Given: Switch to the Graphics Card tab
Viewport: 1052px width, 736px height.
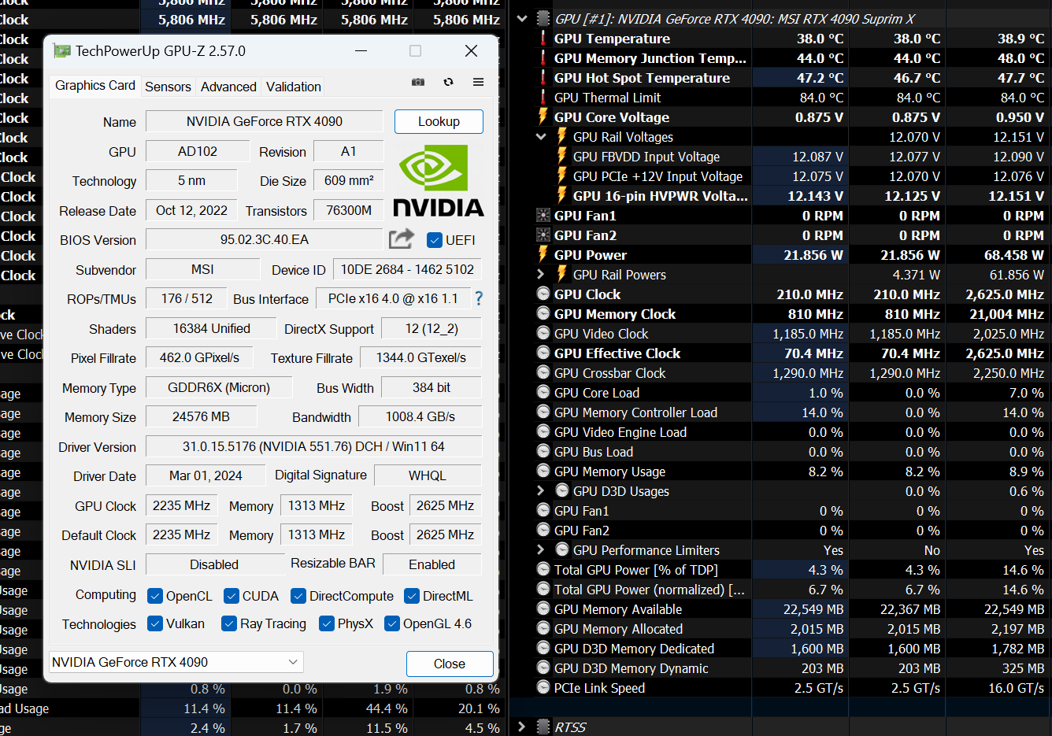Looking at the screenshot, I should [95, 86].
